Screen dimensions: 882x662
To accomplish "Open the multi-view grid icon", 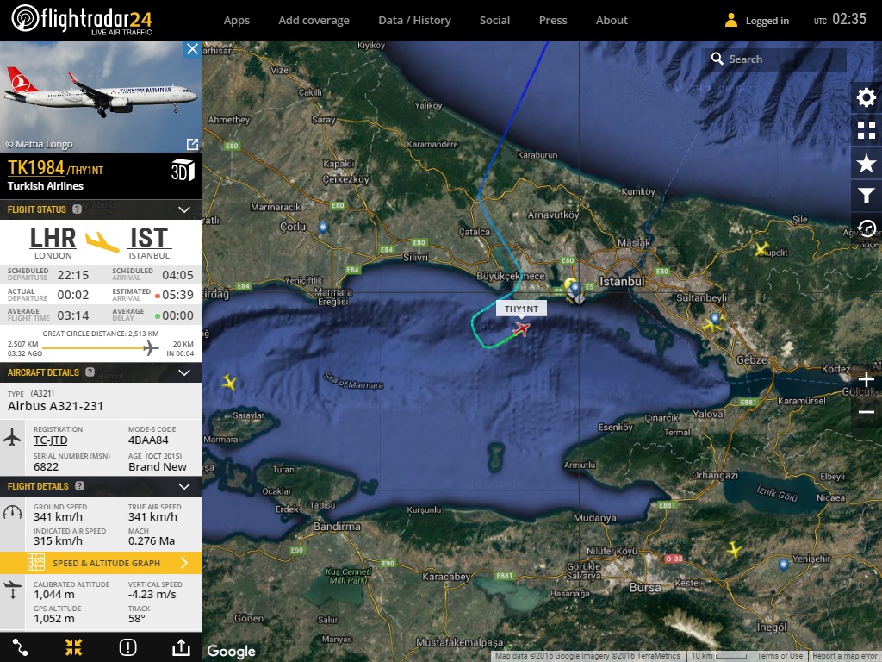I will 866,130.
